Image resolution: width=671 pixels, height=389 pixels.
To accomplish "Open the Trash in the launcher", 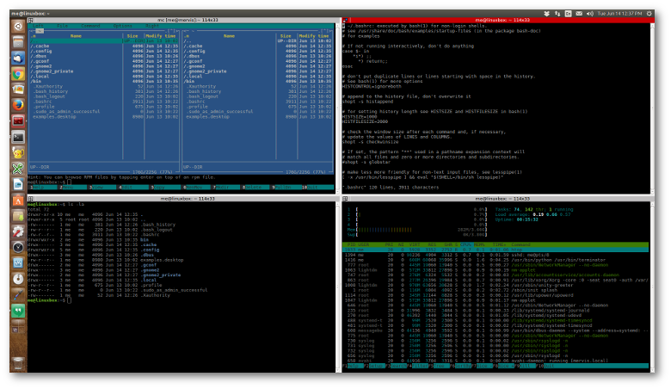I will point(18,363).
